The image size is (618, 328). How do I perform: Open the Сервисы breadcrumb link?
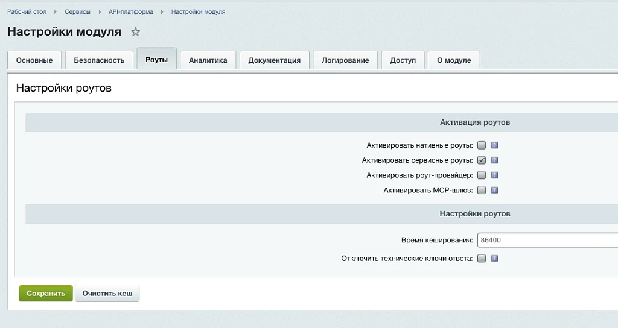[77, 12]
